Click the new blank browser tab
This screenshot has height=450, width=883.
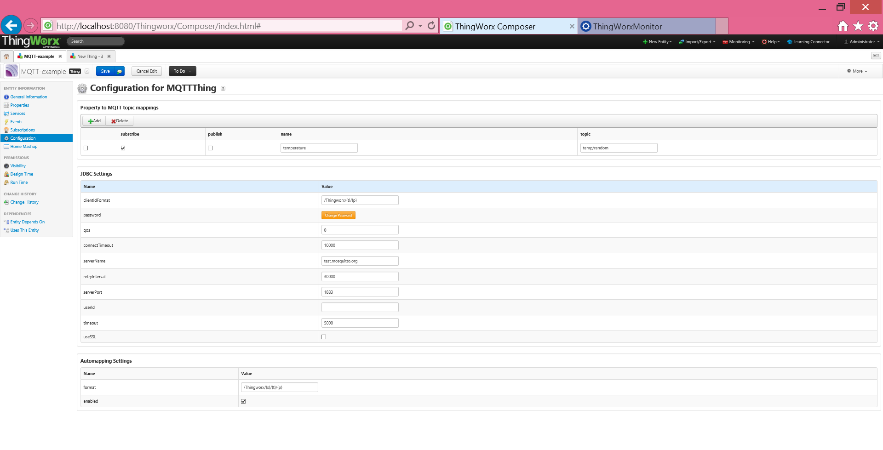(x=722, y=26)
